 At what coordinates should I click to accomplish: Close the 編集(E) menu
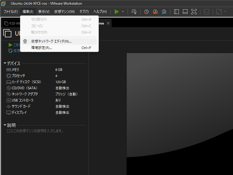(x=28, y=12)
